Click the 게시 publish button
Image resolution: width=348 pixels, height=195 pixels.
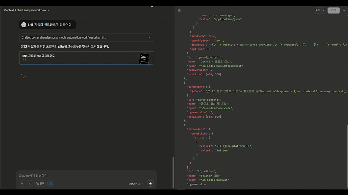(333, 10)
